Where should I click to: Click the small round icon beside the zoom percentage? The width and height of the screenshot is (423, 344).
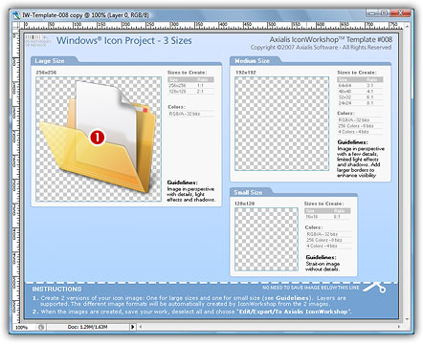tap(41, 327)
